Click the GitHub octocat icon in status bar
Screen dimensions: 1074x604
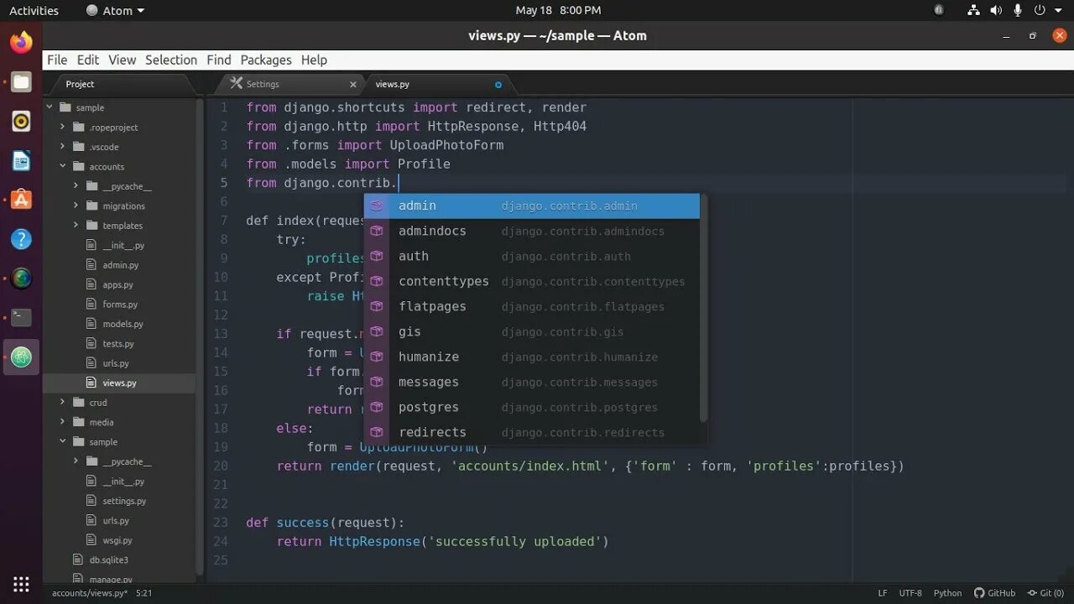coord(979,592)
